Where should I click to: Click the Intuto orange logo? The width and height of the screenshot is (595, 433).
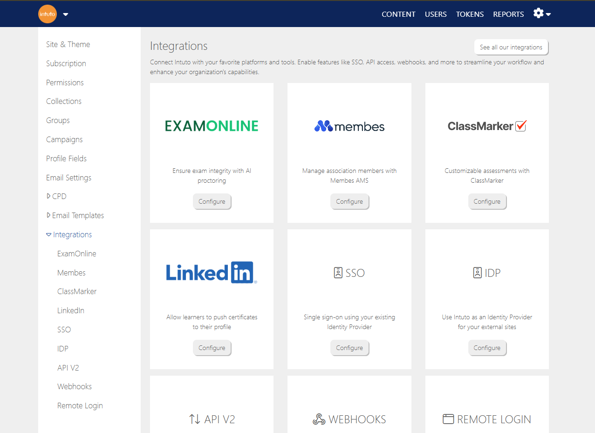(x=47, y=14)
